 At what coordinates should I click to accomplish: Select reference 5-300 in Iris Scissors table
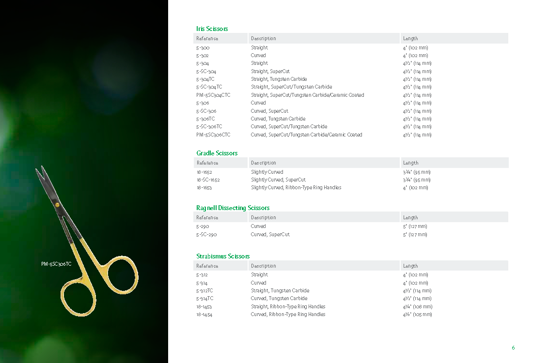tap(203, 48)
